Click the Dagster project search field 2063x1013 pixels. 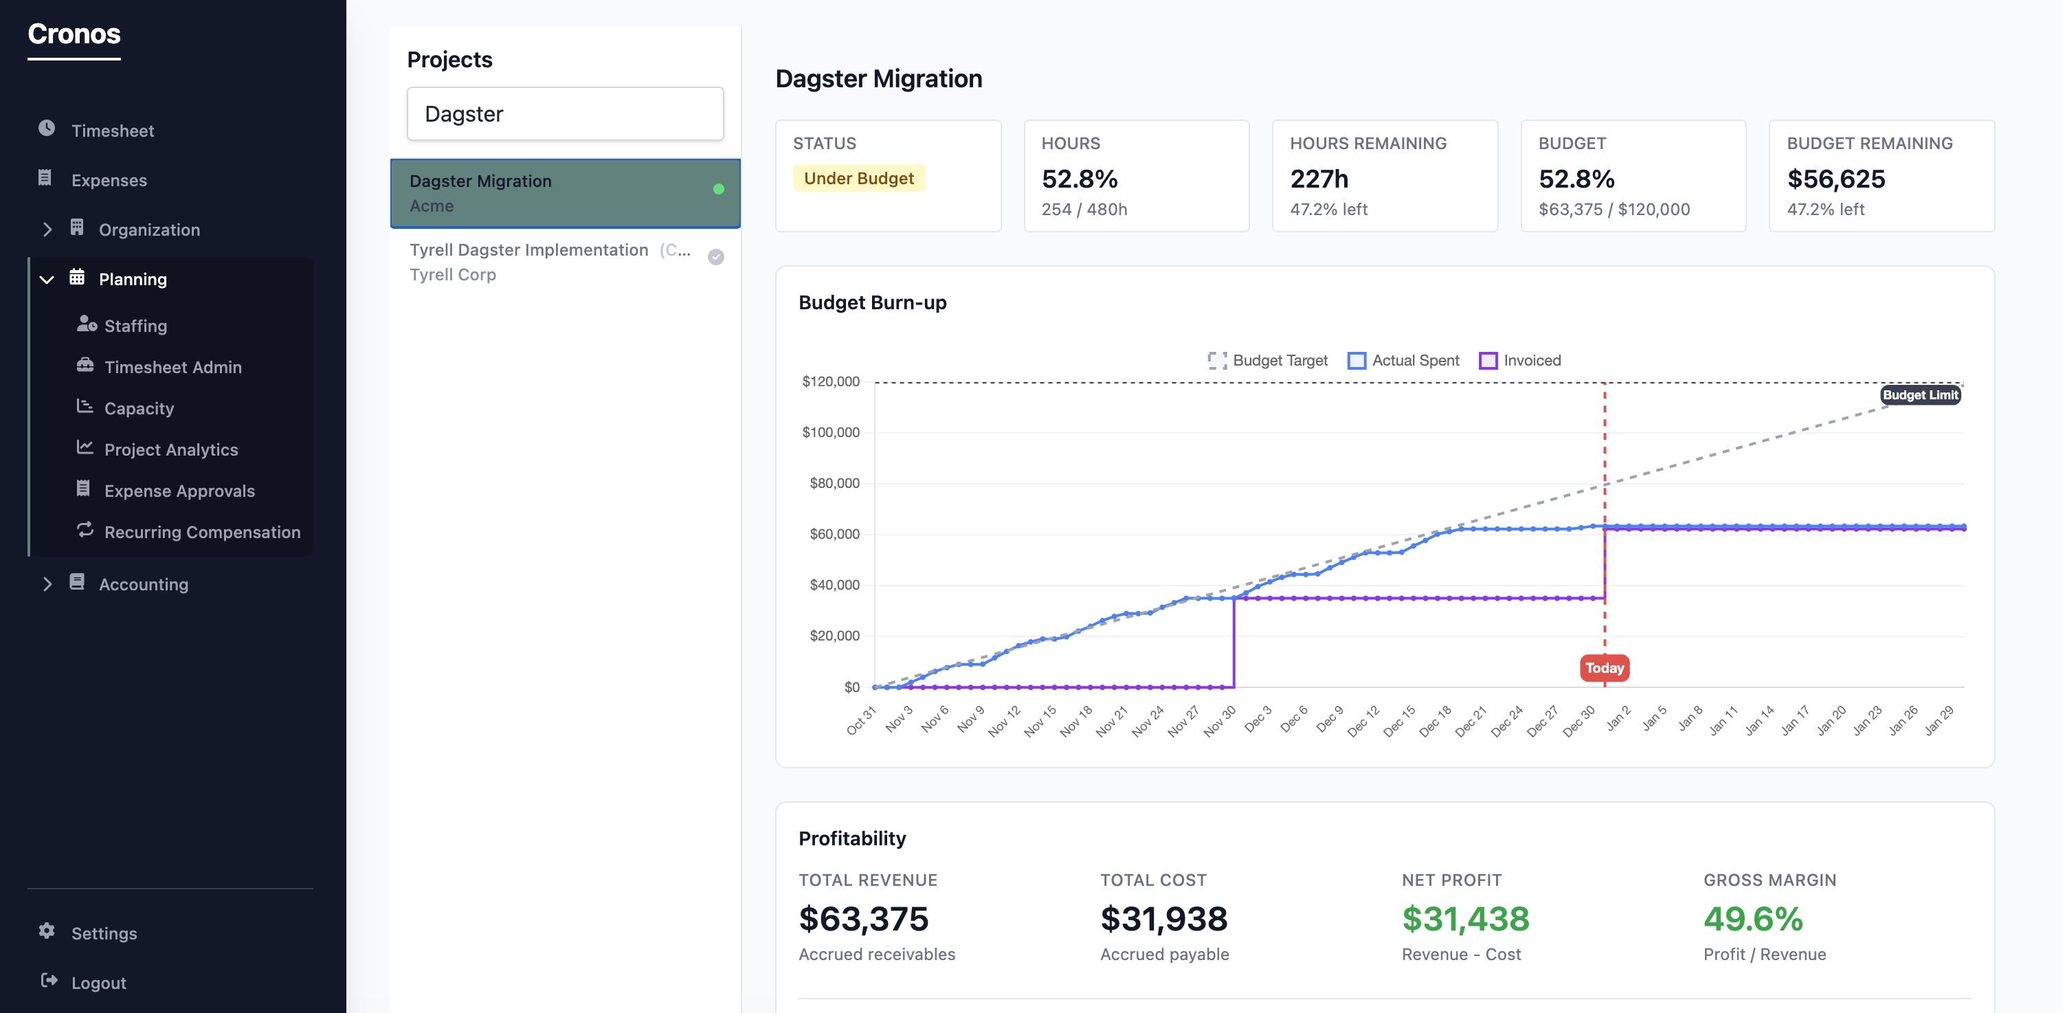coord(565,113)
